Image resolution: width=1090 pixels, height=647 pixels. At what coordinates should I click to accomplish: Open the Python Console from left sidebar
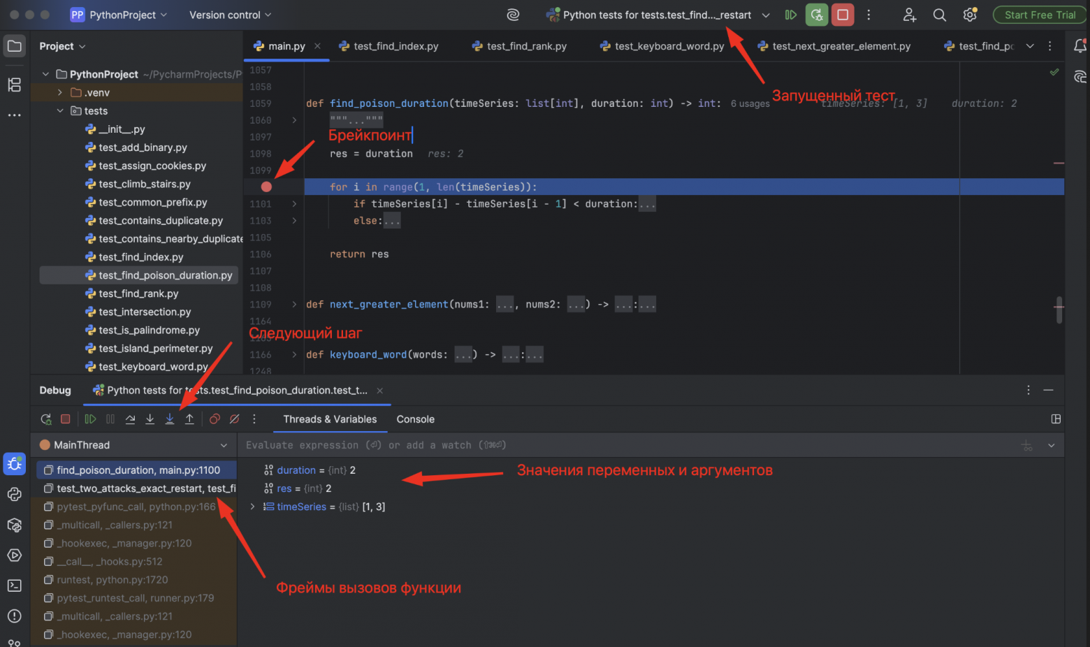[15, 494]
